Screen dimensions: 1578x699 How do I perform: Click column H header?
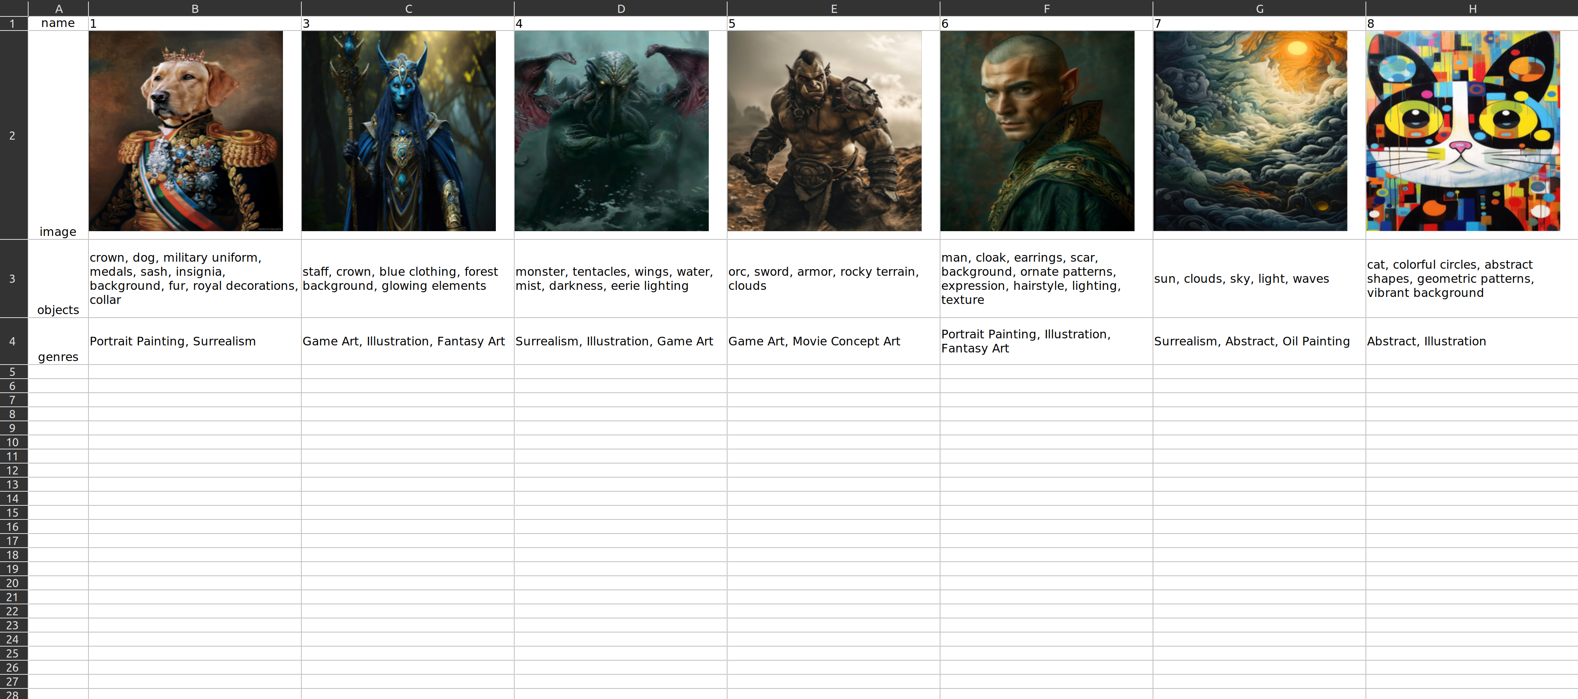pos(1472,9)
